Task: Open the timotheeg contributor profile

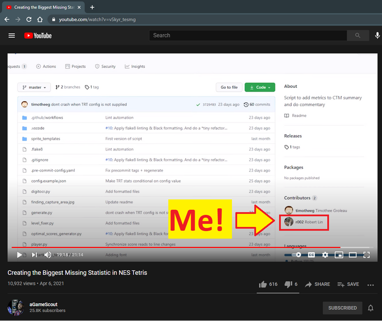Action: (316, 210)
